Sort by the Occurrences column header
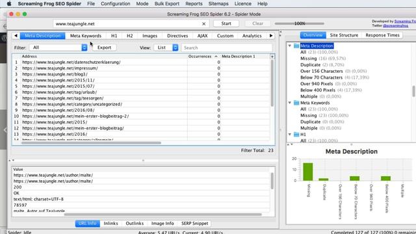 (203, 57)
